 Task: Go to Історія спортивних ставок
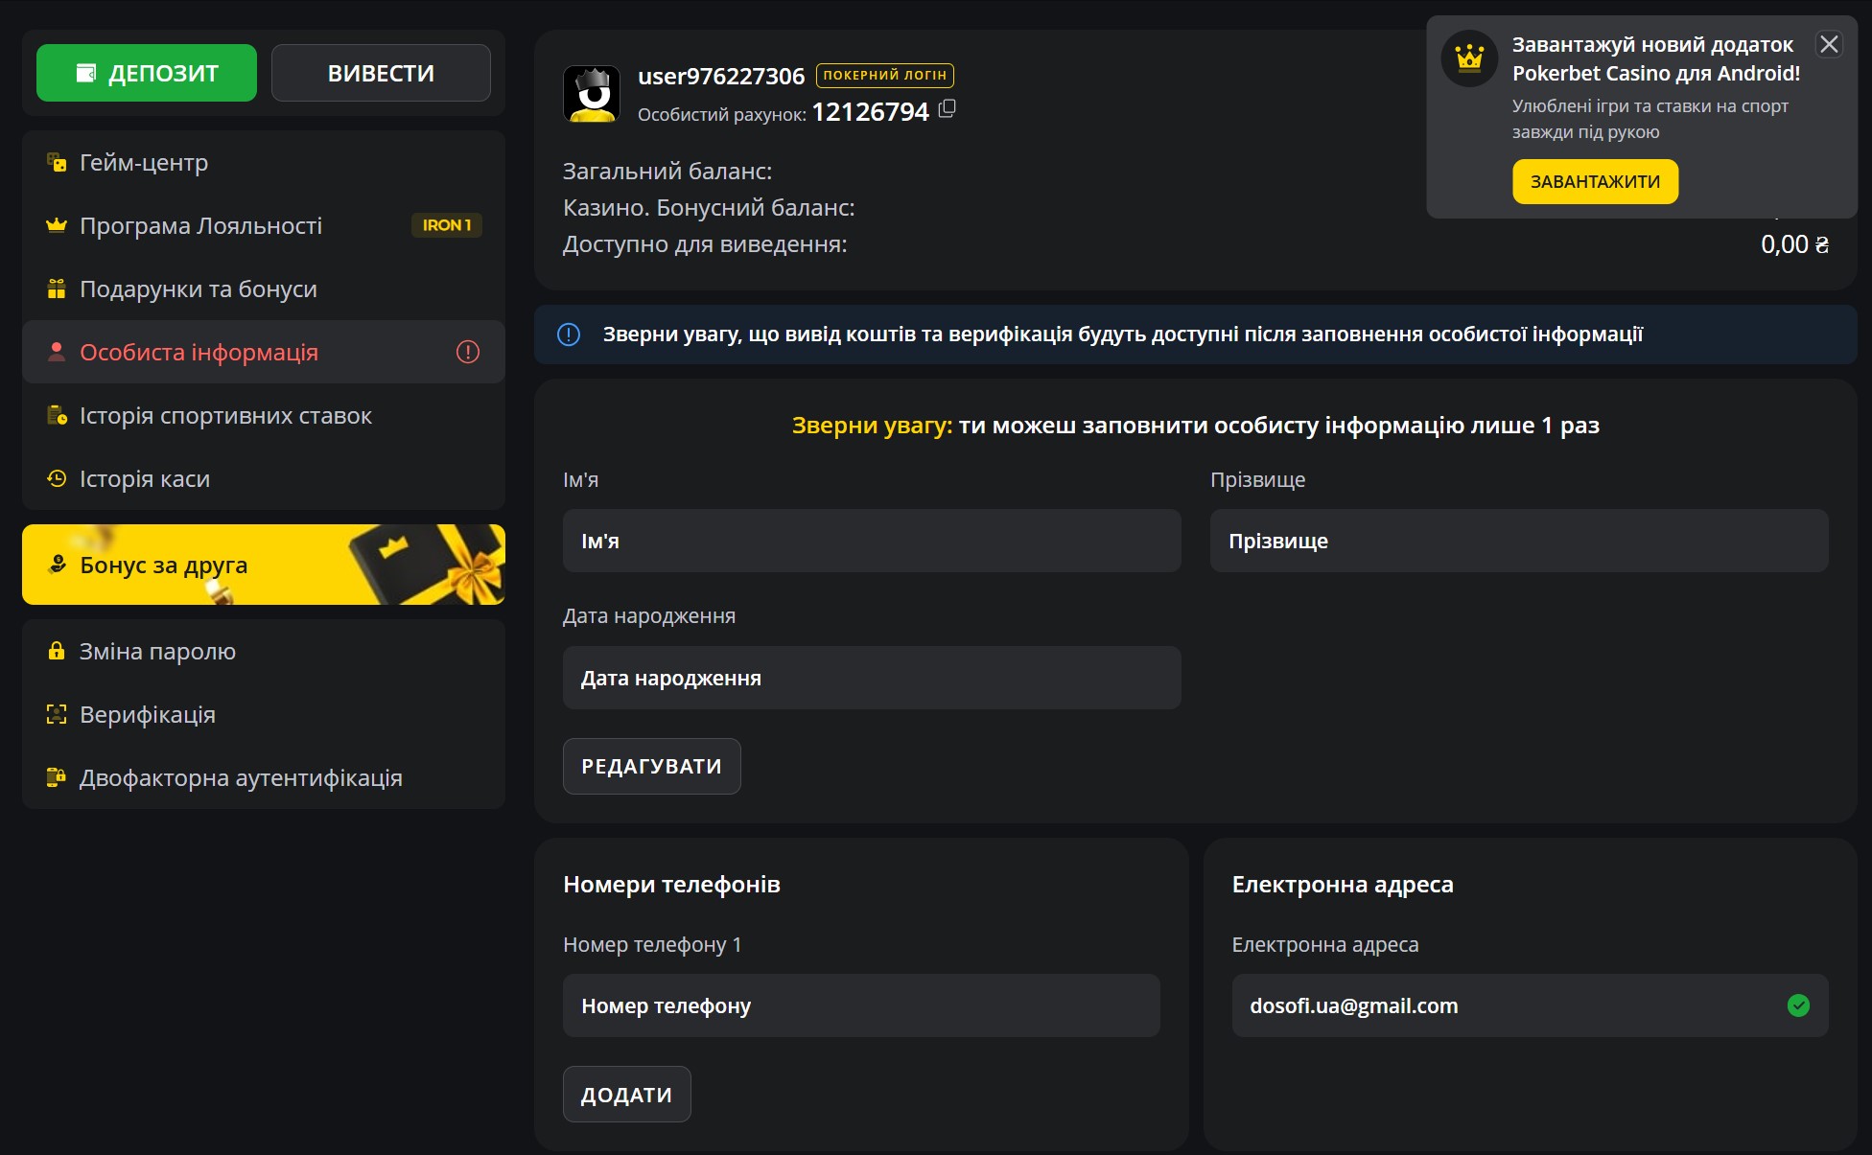click(225, 416)
